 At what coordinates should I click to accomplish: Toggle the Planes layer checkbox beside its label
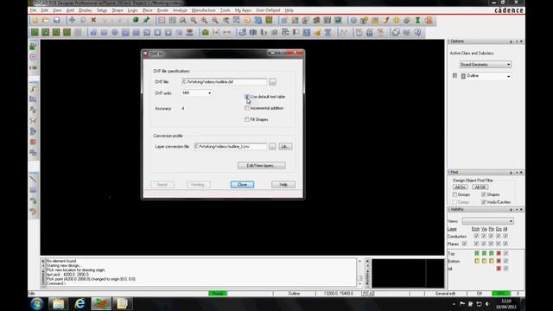point(465,244)
